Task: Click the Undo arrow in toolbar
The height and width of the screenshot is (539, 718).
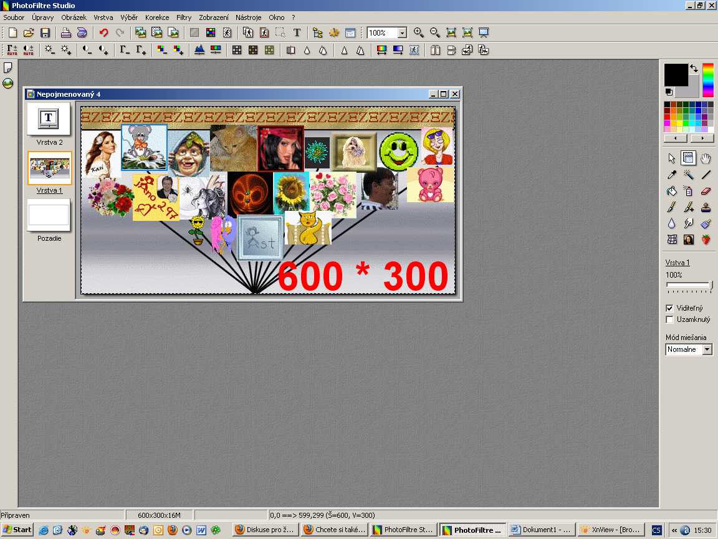Action: pos(103,32)
